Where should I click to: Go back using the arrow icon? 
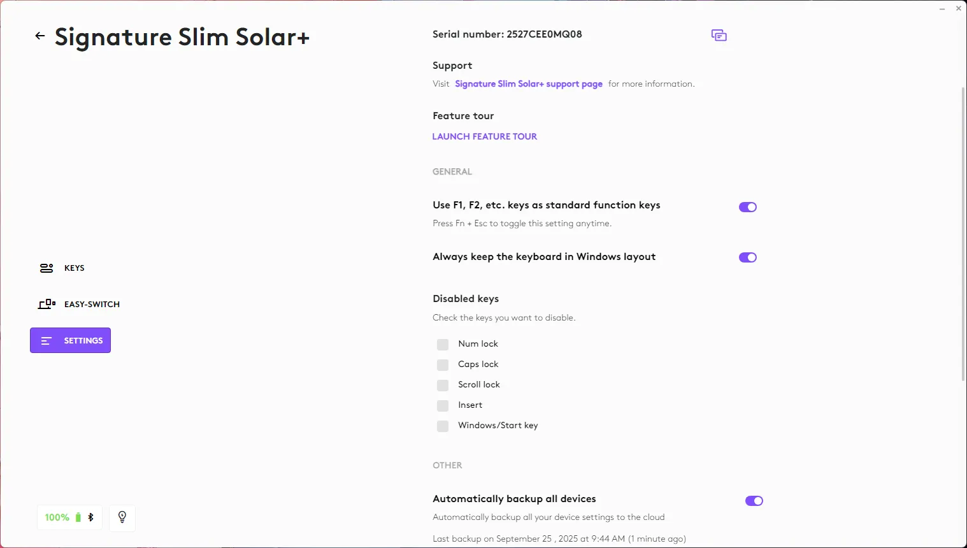[40, 36]
